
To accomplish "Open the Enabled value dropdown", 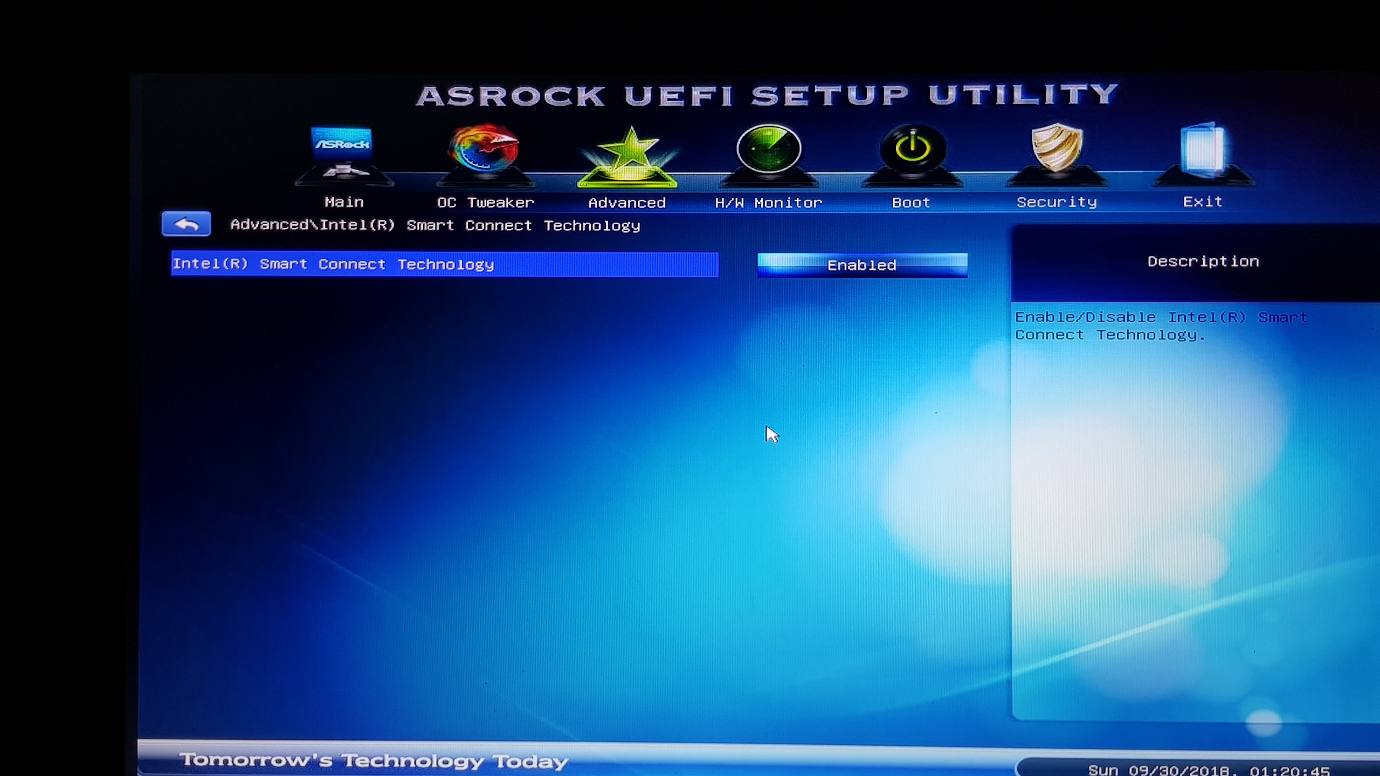I will [x=862, y=265].
